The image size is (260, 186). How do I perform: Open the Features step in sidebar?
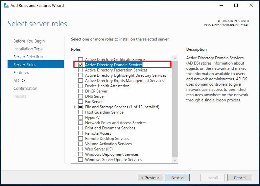tap(21, 72)
